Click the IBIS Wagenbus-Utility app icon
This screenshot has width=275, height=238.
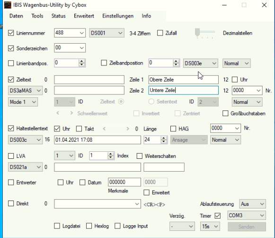click(8, 5)
